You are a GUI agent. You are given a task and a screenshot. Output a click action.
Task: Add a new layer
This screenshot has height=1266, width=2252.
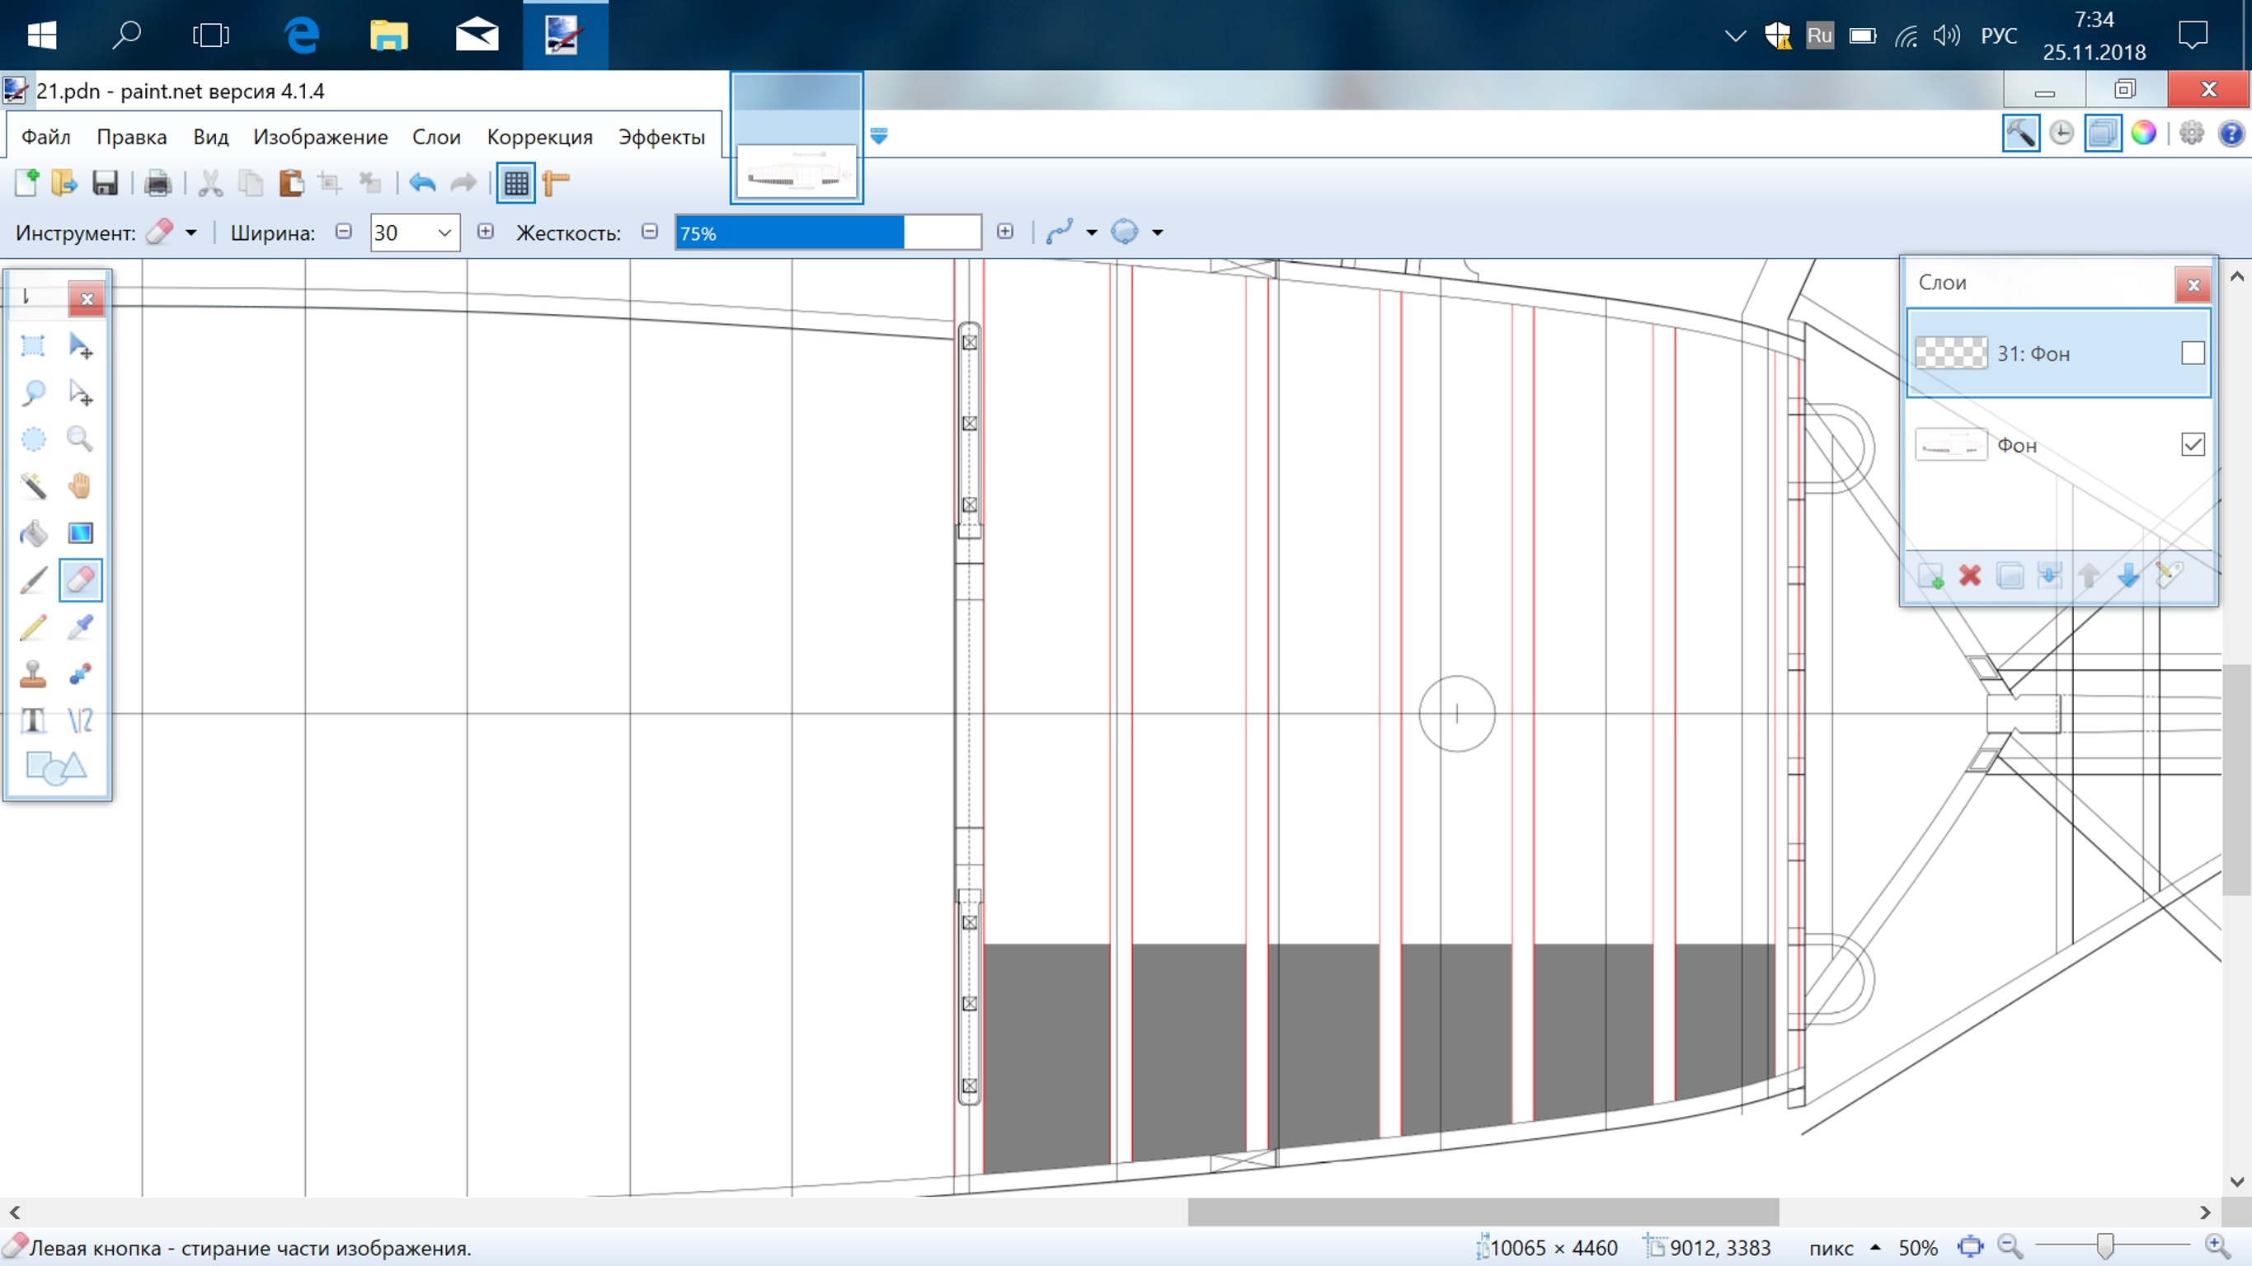pyautogui.click(x=1930, y=576)
